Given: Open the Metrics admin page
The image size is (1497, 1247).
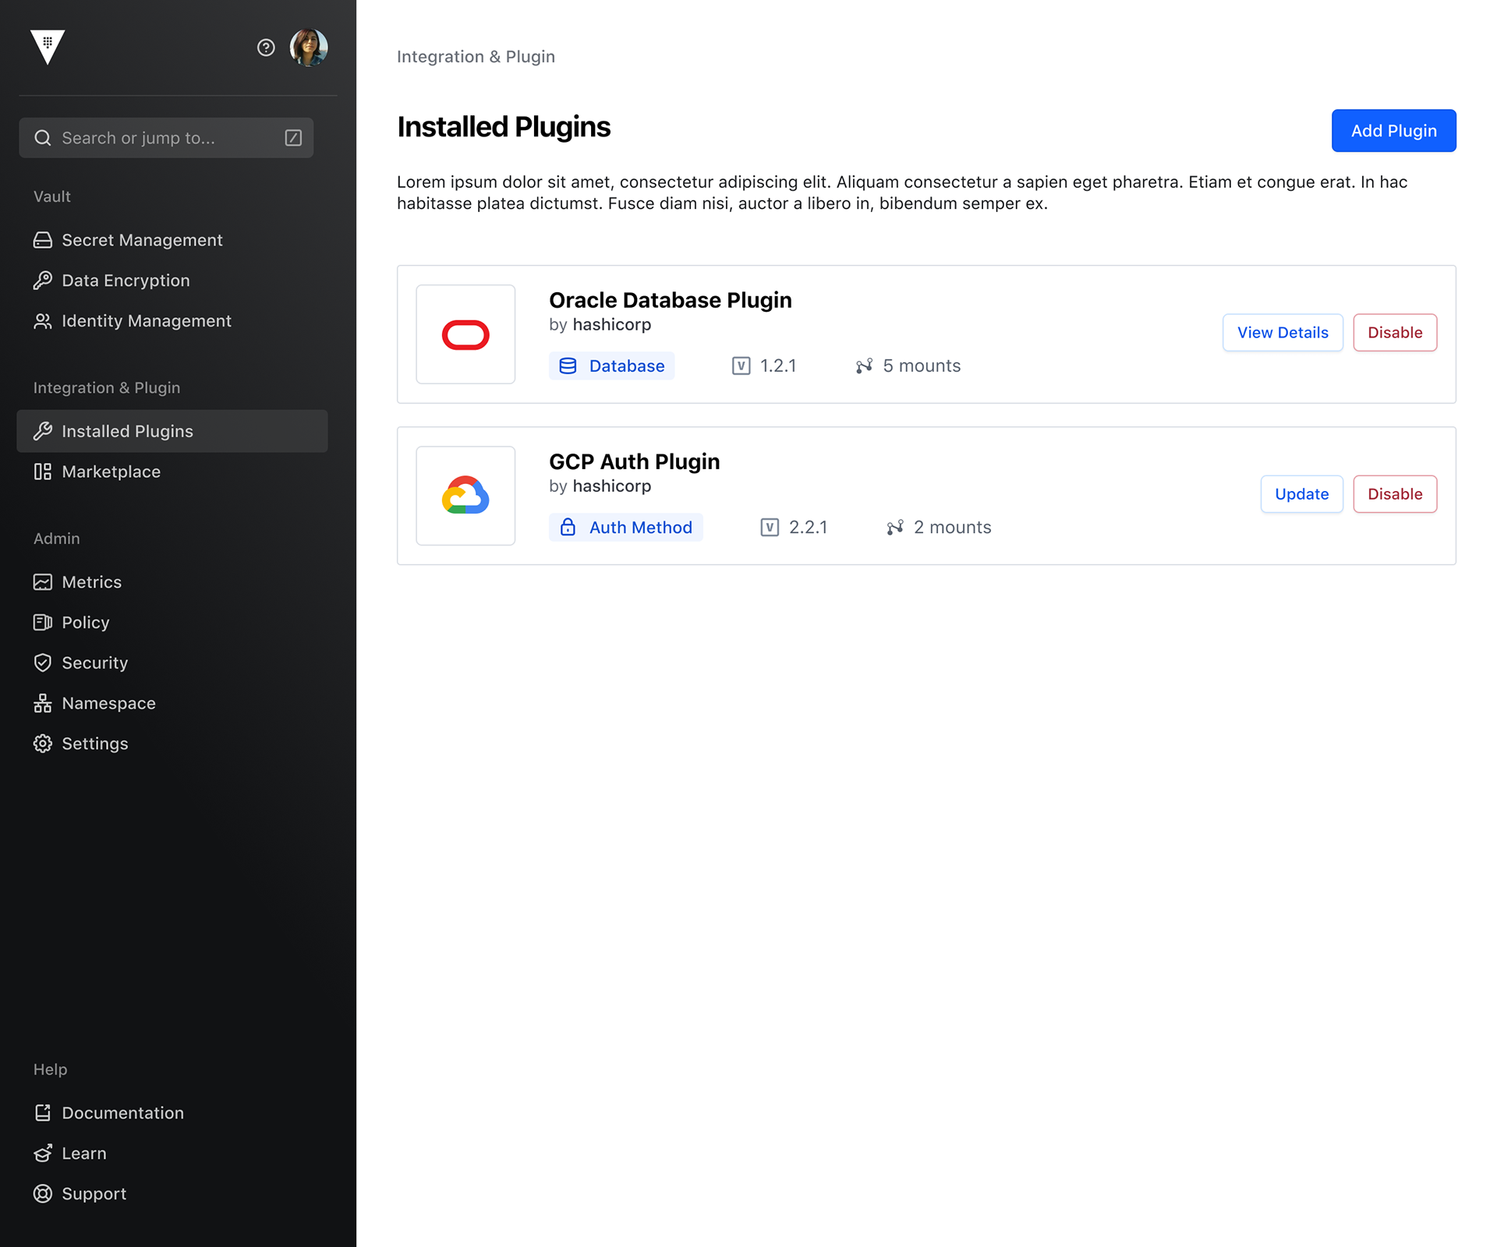Looking at the screenshot, I should click(91, 582).
